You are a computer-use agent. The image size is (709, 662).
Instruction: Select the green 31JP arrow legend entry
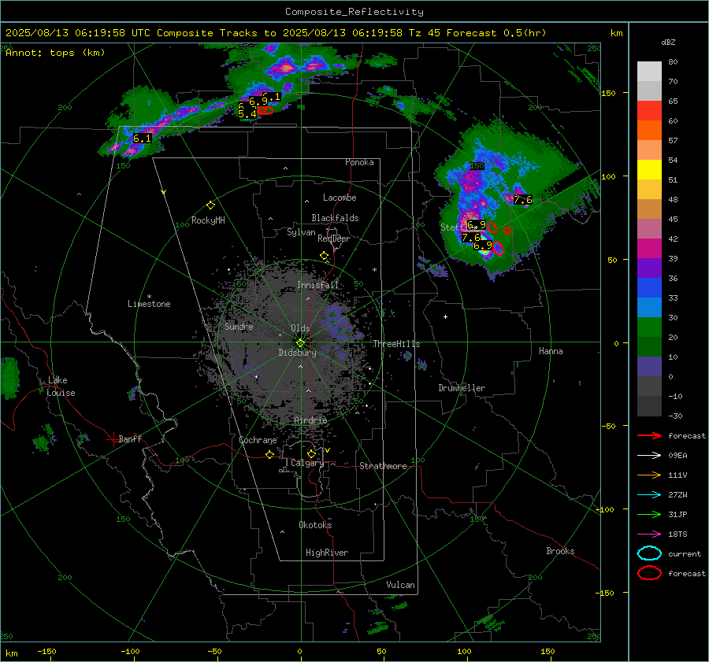click(x=649, y=514)
